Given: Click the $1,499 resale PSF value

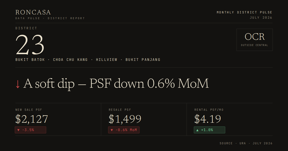Looking at the screenshot, I should point(125,119).
